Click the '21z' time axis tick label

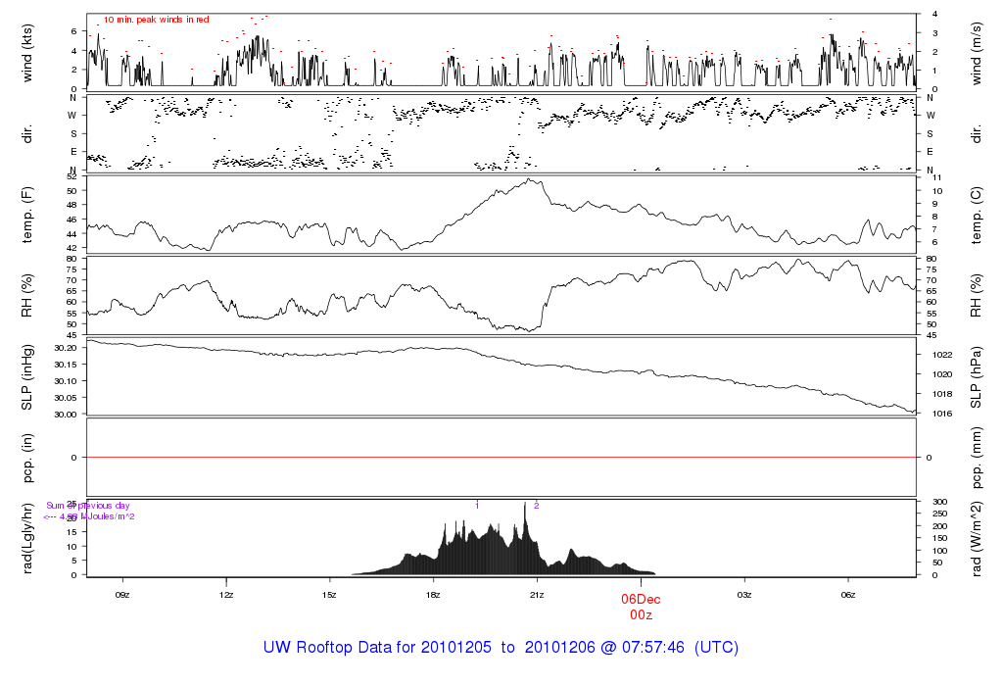[537, 595]
